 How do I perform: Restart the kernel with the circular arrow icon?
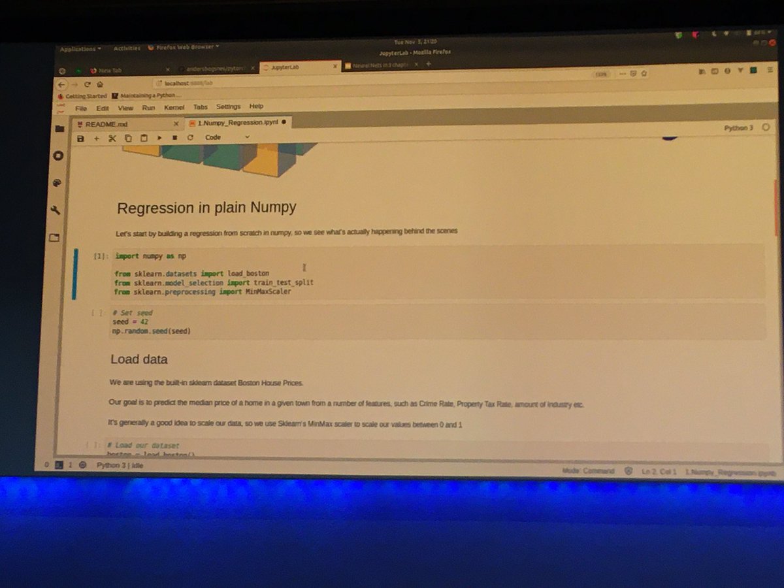click(190, 138)
